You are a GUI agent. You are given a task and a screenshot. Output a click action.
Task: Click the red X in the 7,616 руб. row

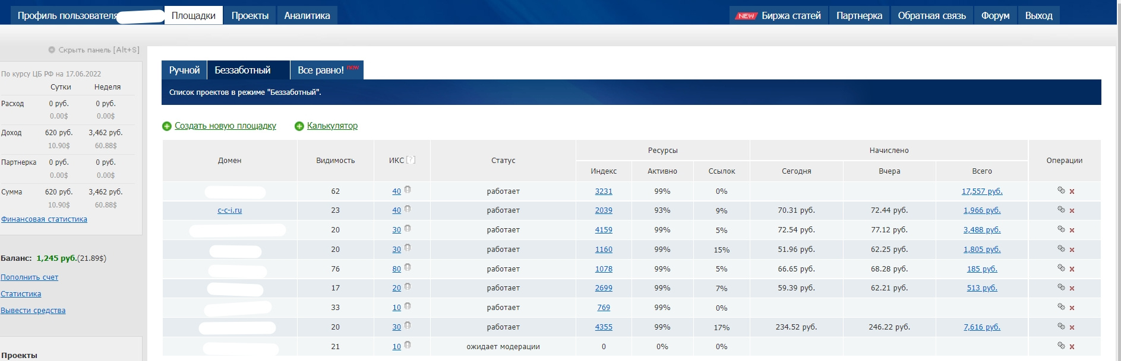[1072, 327]
